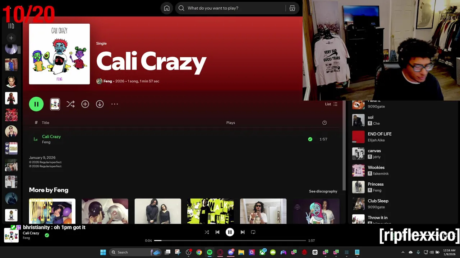Open Xbox app from the taskbar

(262, 252)
